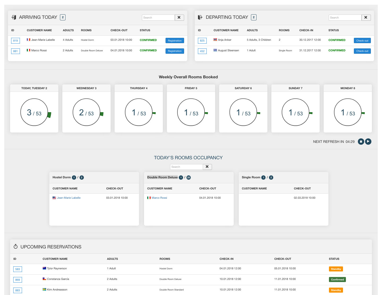Open Registration for Jean-Marie Labelle
Screen dimensions: 382x295
point(175,40)
